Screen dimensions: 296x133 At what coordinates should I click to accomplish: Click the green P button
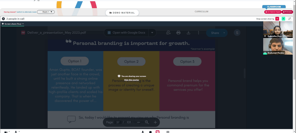(x=283, y=19)
